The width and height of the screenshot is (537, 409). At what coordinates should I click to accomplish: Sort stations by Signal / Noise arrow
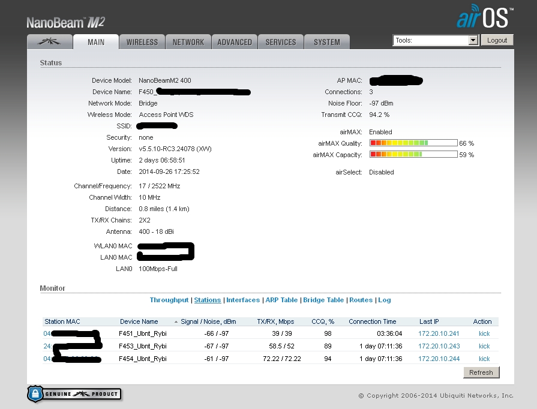pos(176,321)
